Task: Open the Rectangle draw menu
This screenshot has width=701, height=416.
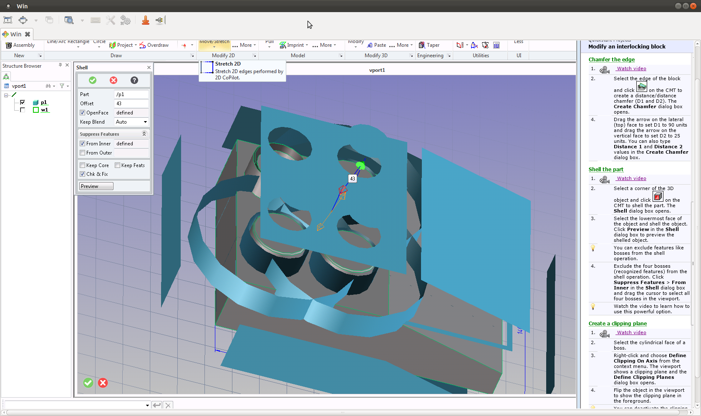Action: click(x=78, y=44)
